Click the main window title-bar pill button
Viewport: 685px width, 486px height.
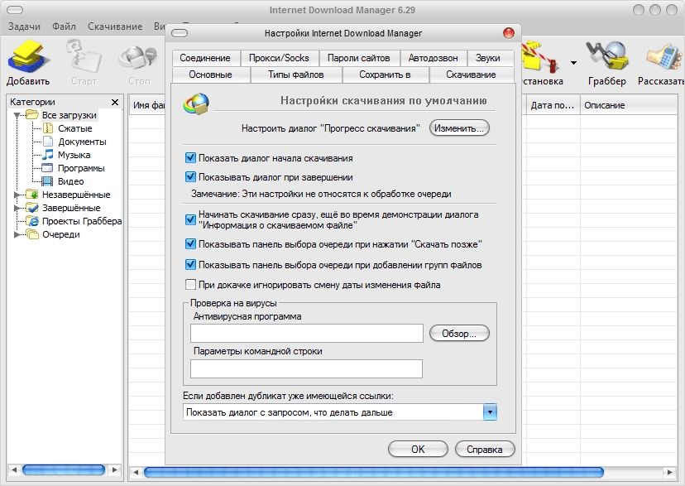tap(15, 10)
